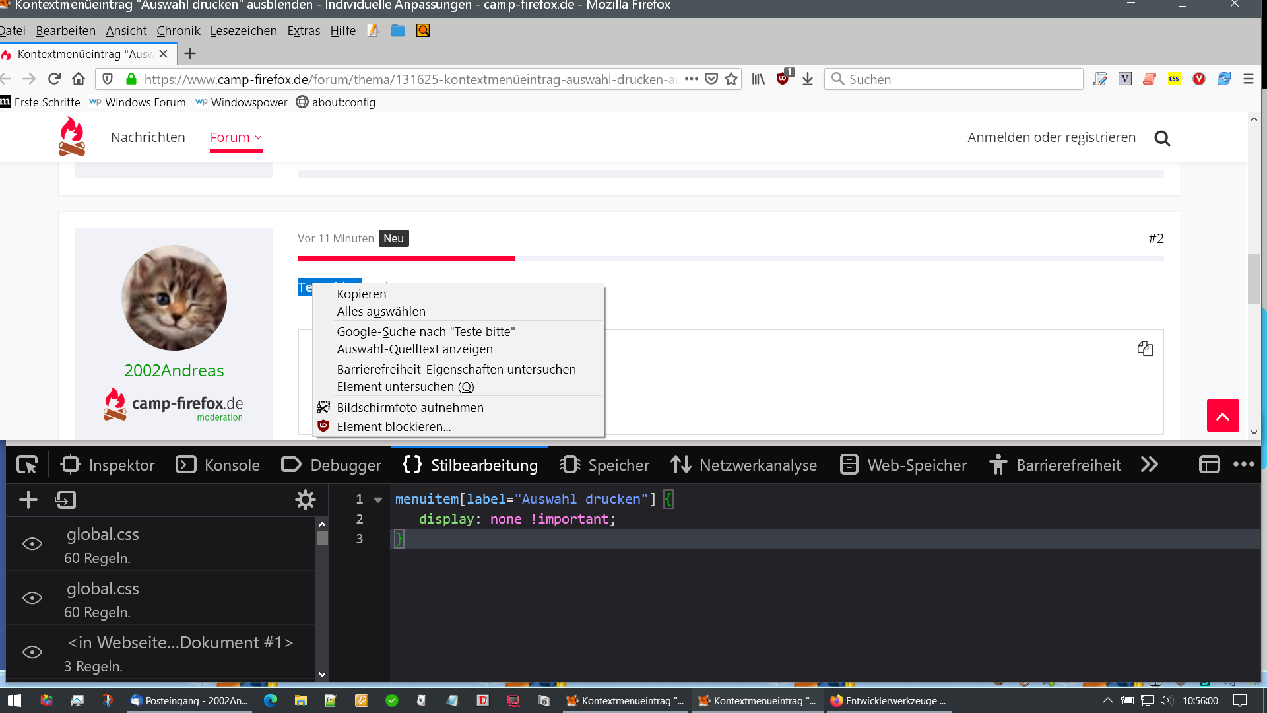This screenshot has height=713, width=1267.
Task: Add a new stylesheet with plus icon
Action: [x=28, y=500]
